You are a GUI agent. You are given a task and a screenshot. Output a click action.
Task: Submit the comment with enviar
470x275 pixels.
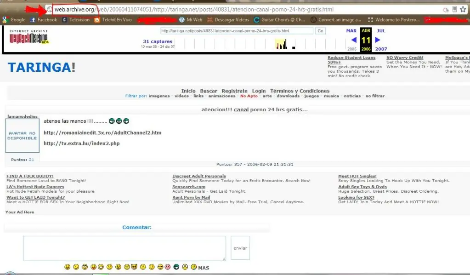coord(240,248)
